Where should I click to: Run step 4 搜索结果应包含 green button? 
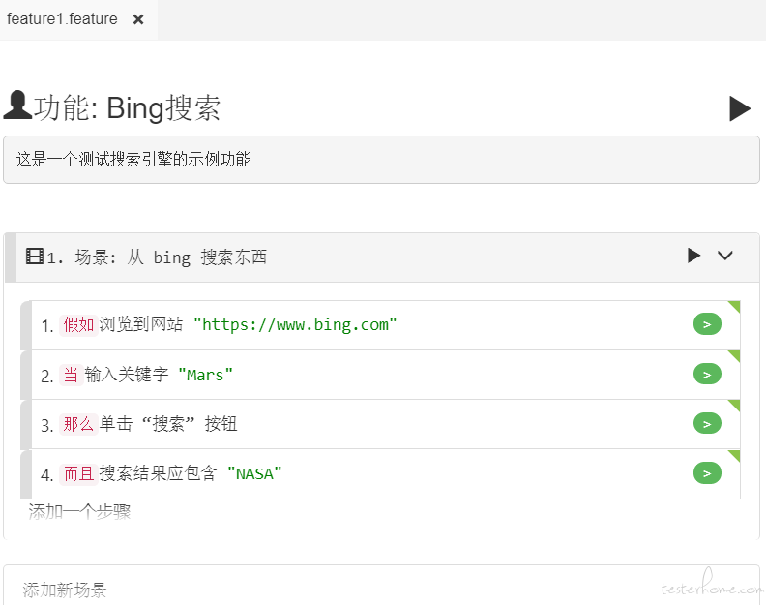pos(707,473)
